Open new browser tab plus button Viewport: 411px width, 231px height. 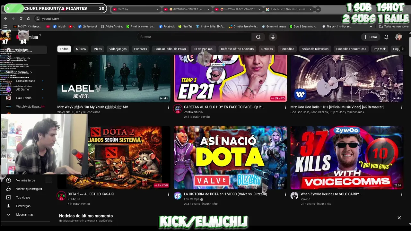318,9
